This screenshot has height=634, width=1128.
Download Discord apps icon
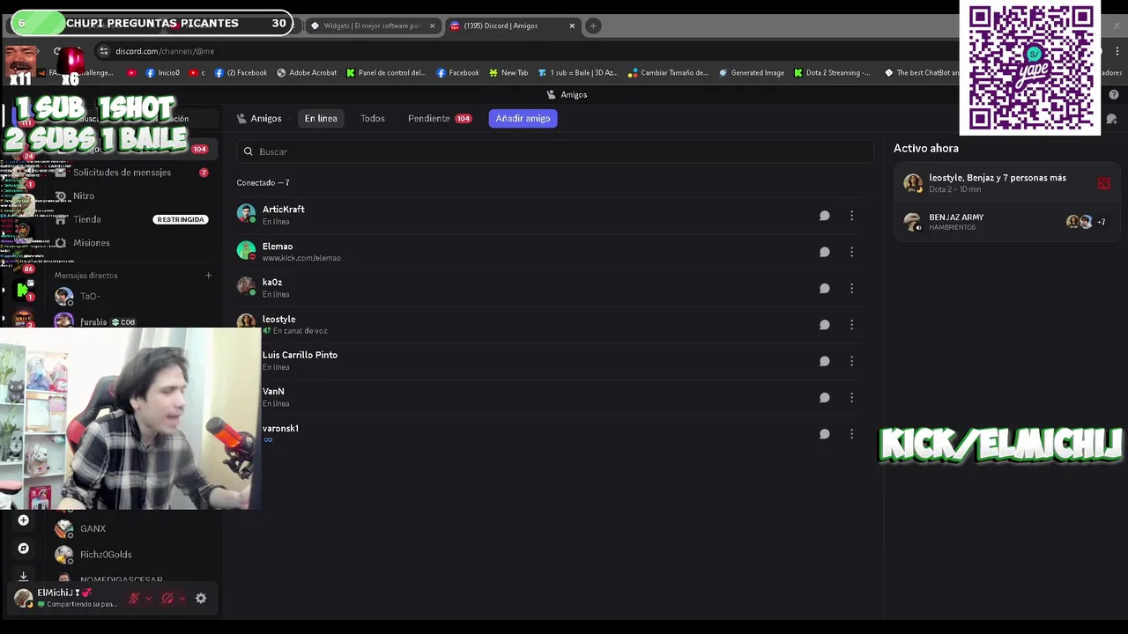[x=23, y=576]
